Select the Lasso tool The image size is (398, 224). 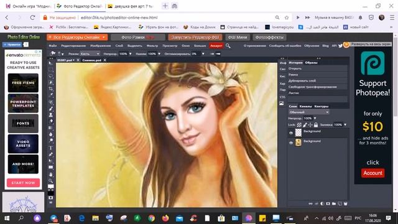coord(51,76)
